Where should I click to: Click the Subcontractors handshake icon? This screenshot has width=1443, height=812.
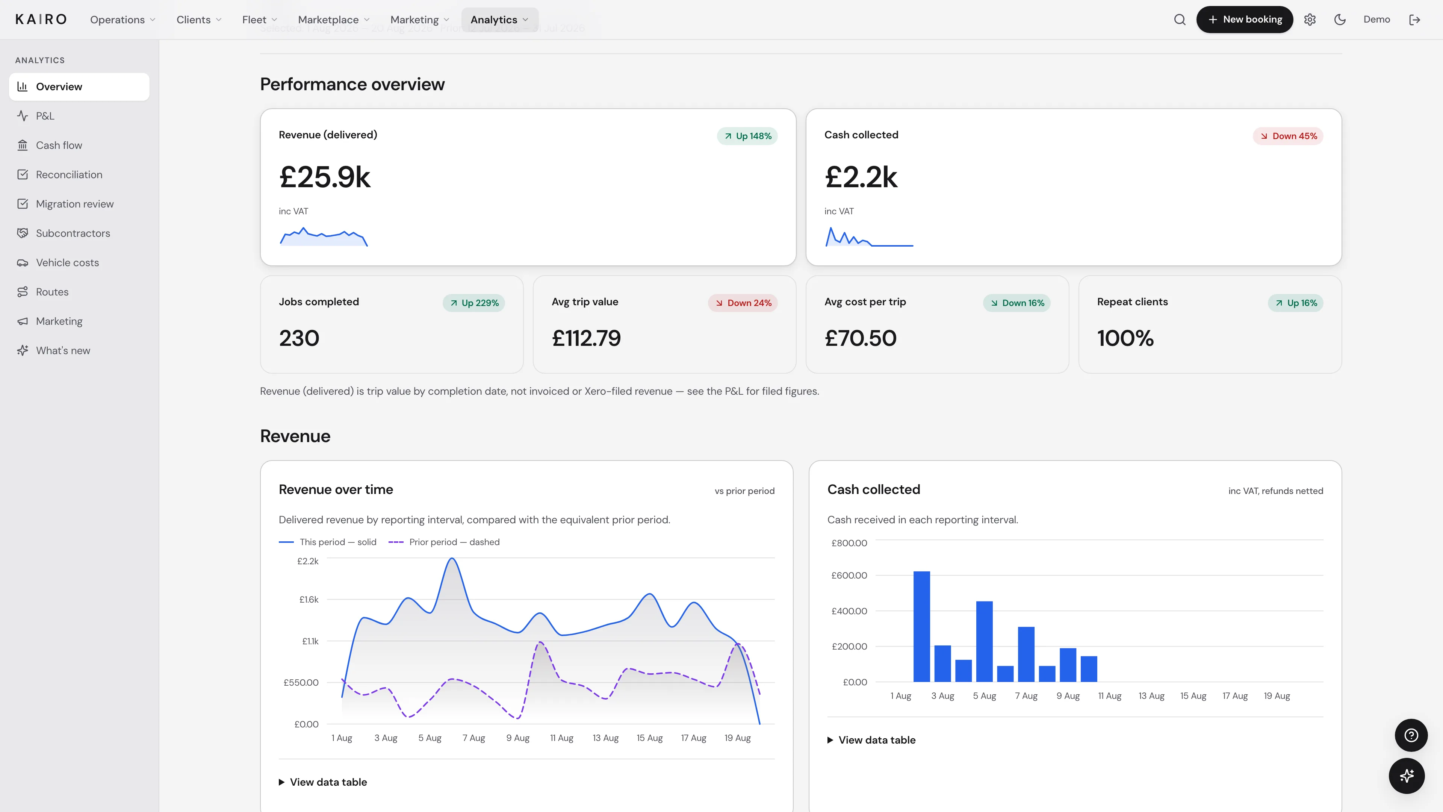pyautogui.click(x=23, y=233)
